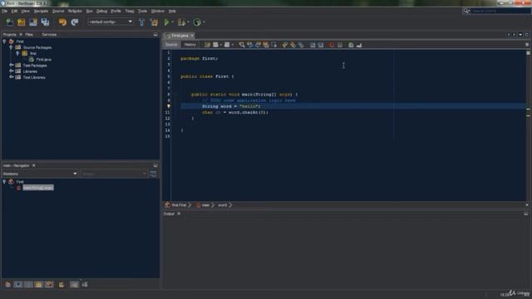Expand the Test Libraries node
This screenshot has height=299, width=532.
coord(11,77)
